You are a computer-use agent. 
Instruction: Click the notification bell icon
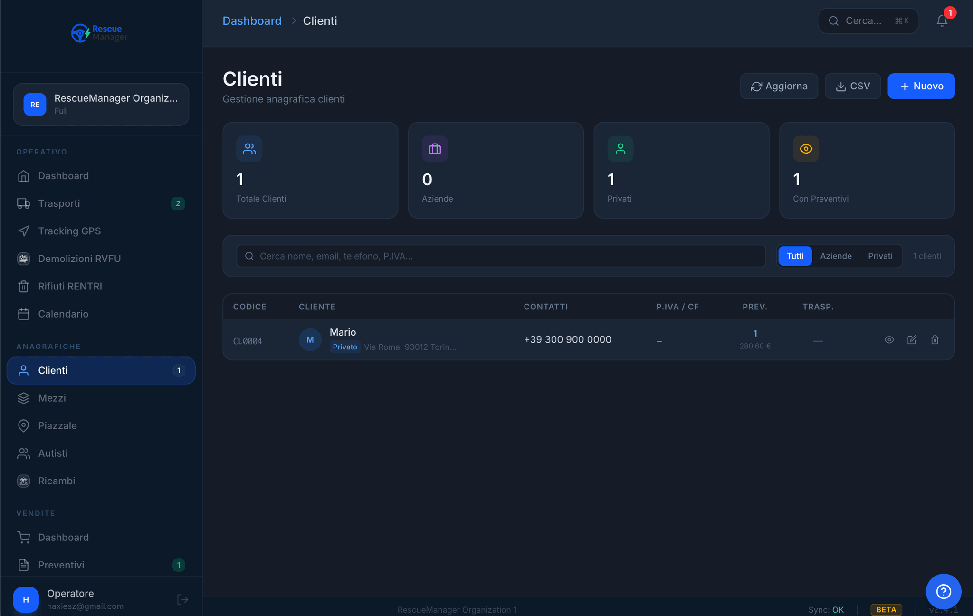(x=942, y=21)
